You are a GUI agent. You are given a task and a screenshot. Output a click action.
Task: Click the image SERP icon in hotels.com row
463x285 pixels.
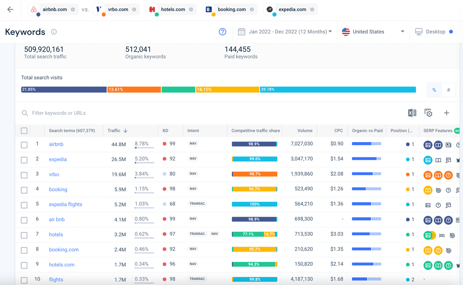pos(428,266)
